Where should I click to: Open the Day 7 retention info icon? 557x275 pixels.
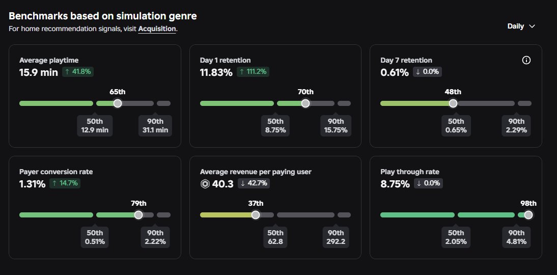(526, 60)
